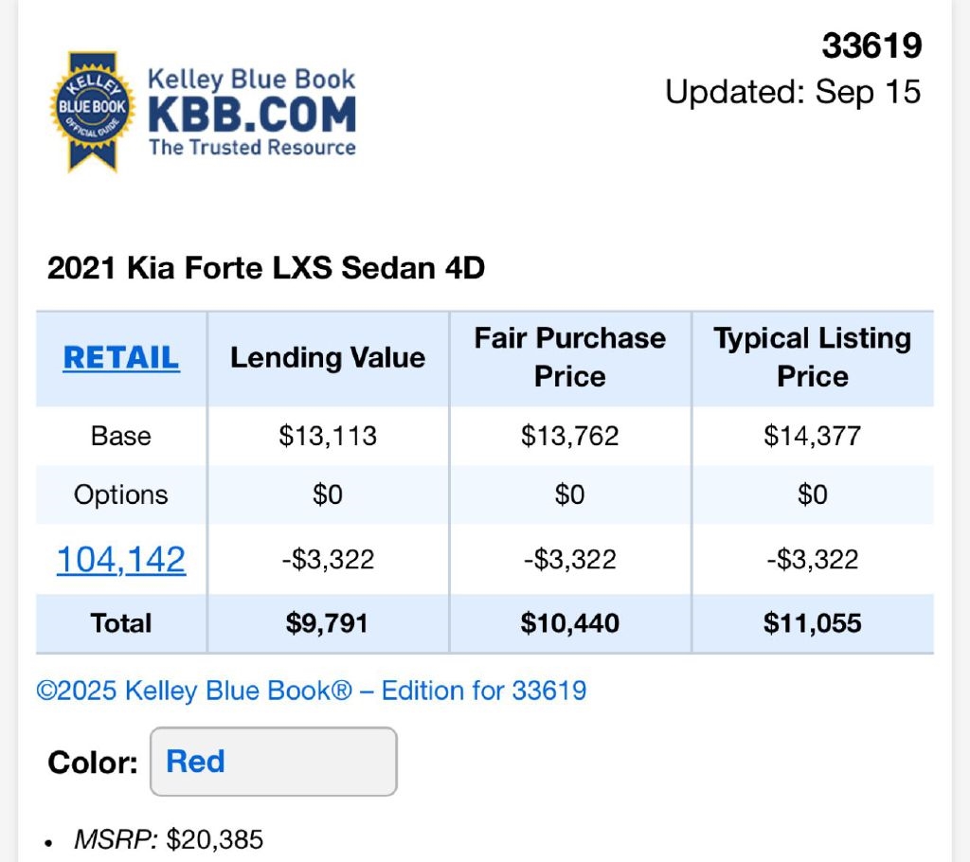
Task: Click the $13,113 base lending value
Action: coord(328,436)
